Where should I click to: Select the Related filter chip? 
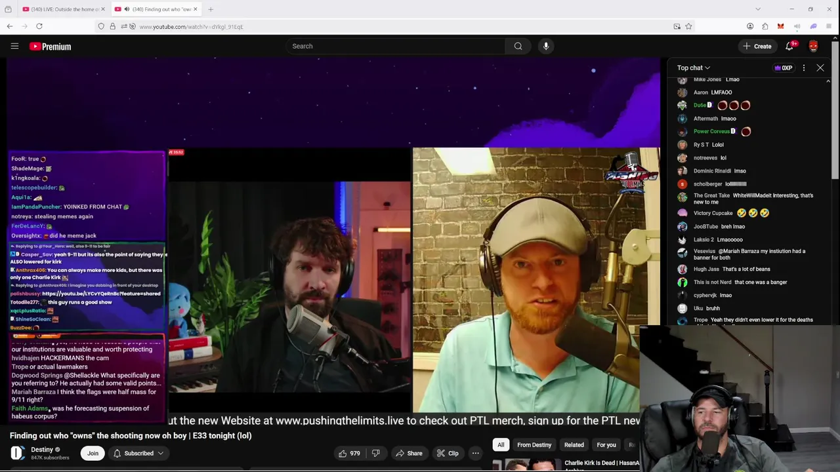pos(574,445)
